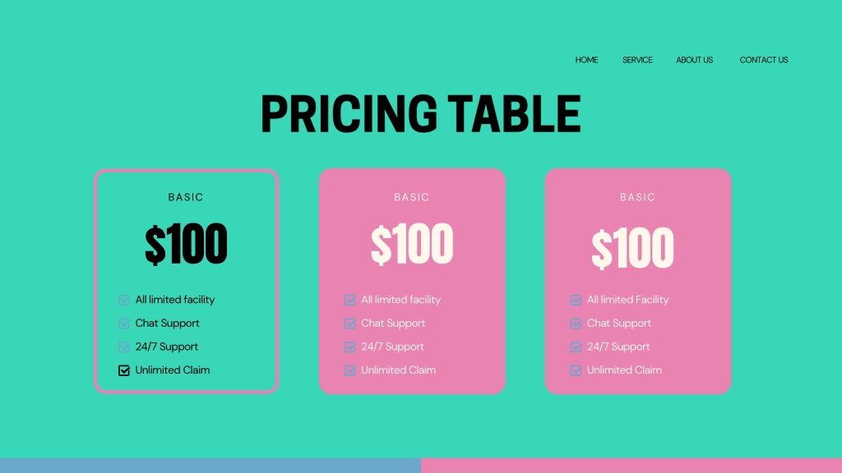
Task: Tick the Unlimited Claim checkbox in the middle card
Action: (x=350, y=370)
